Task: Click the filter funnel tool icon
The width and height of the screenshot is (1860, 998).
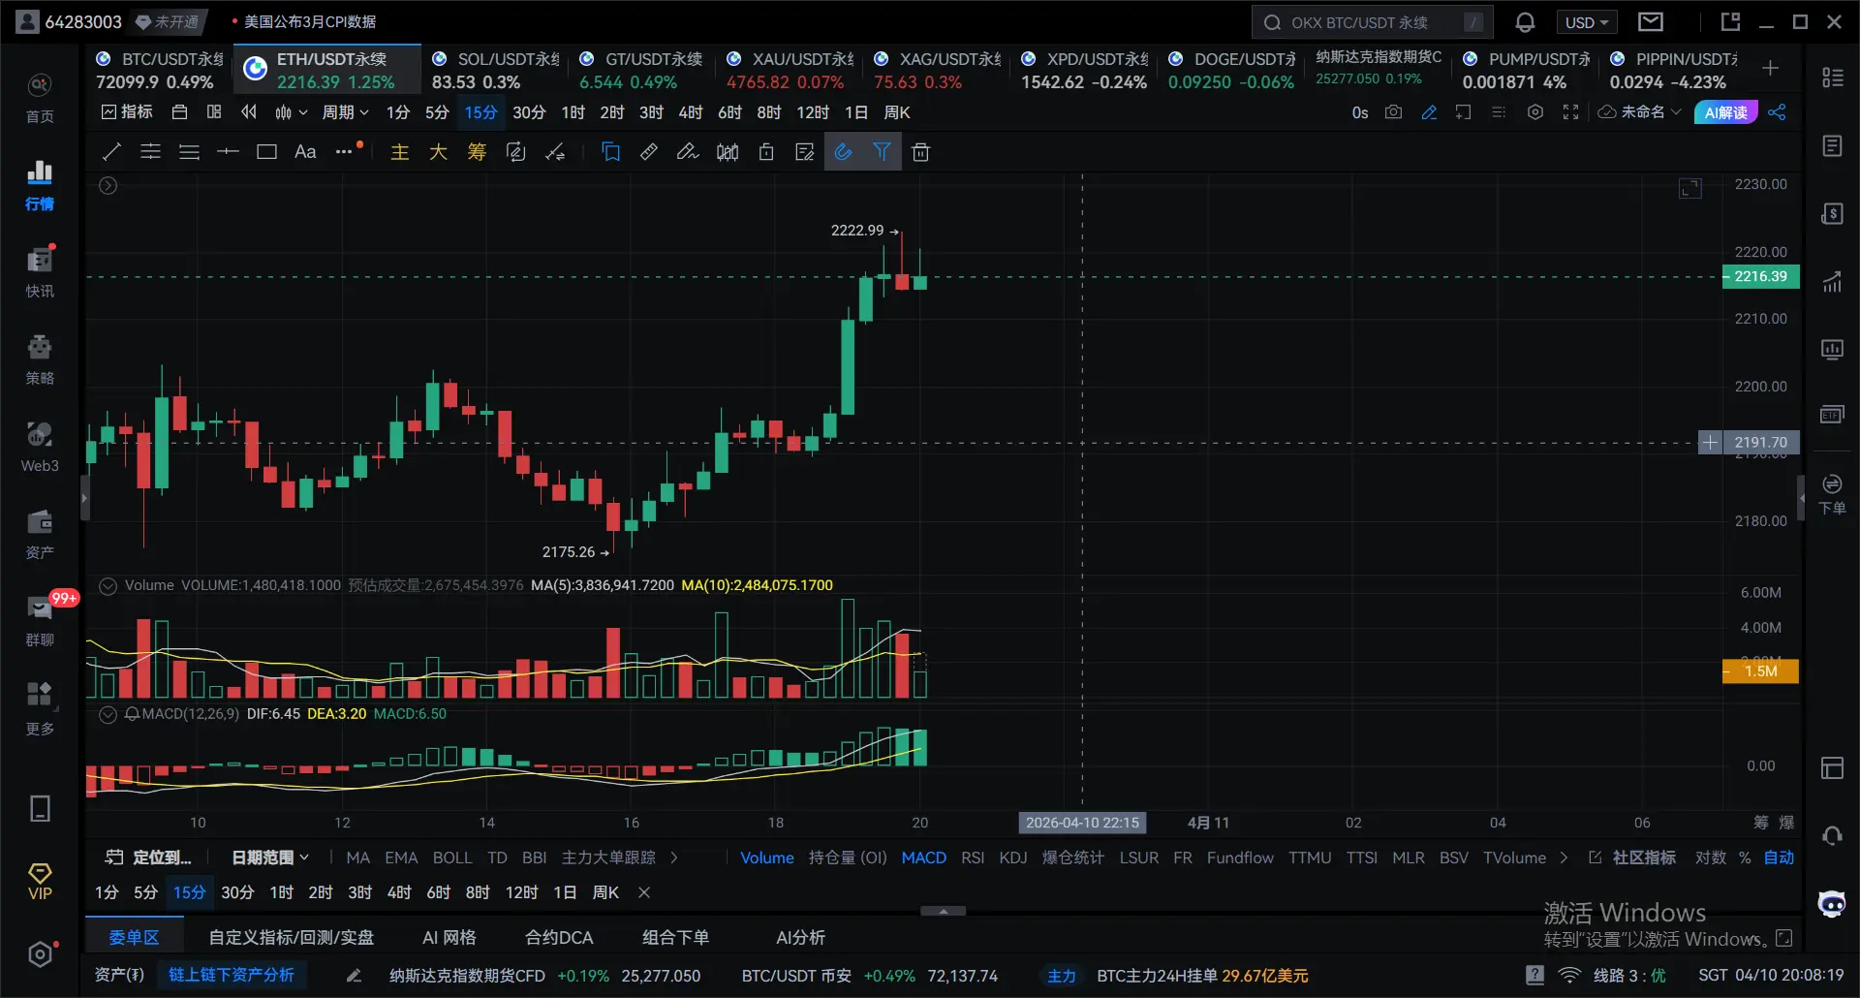Action: point(882,151)
